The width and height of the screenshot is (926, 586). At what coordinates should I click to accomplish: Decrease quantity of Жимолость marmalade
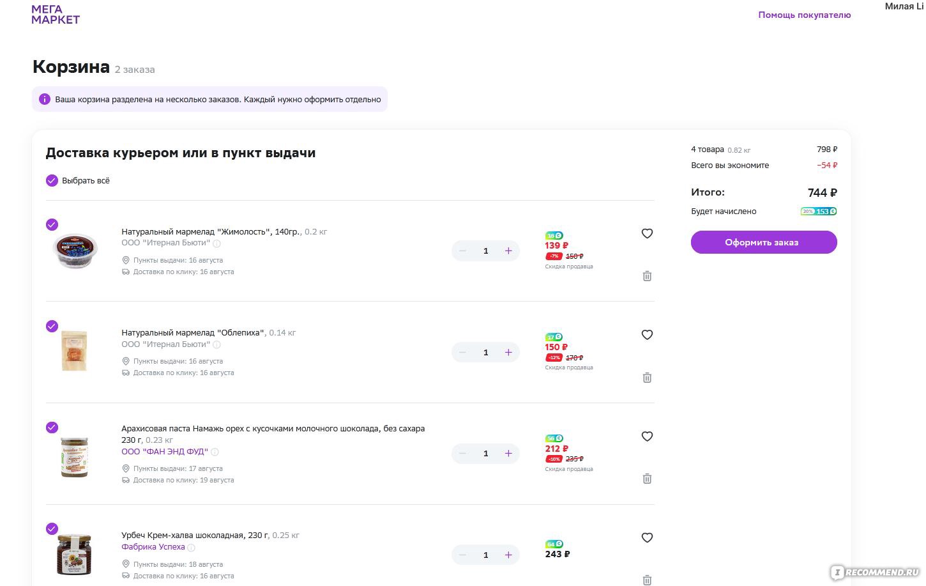coord(462,251)
